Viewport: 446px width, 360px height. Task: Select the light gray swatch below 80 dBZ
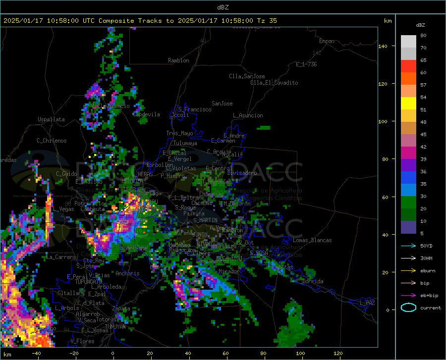(408, 42)
